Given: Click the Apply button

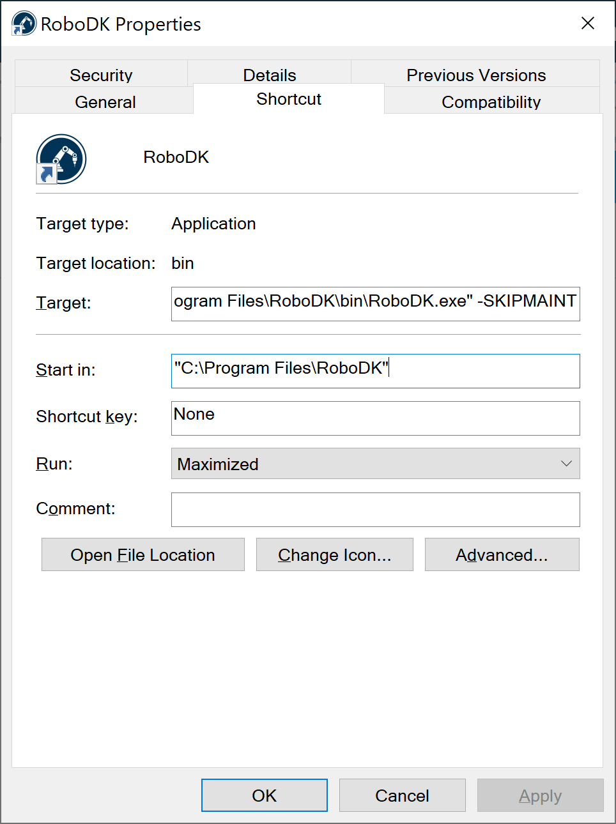Looking at the screenshot, I should click(541, 795).
